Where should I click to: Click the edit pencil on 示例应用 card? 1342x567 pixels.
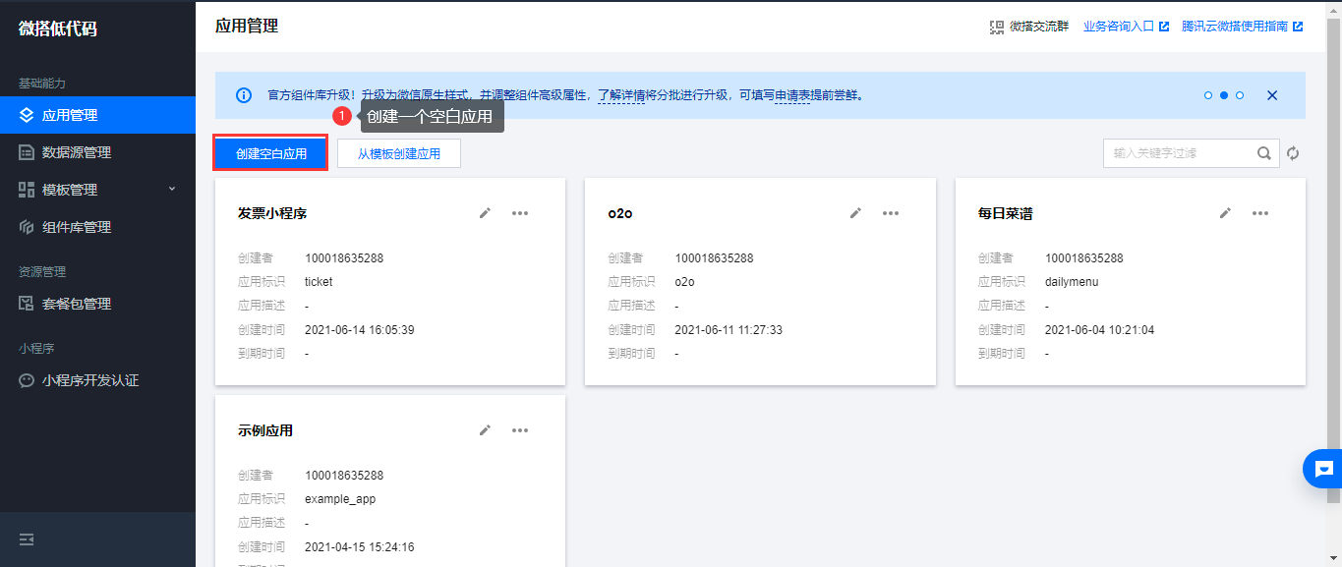coord(485,430)
